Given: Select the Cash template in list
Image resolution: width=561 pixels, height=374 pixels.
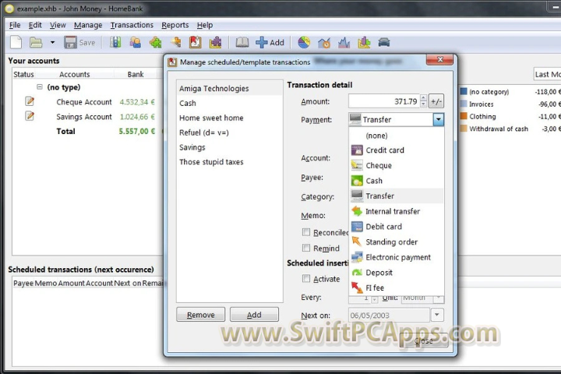Looking at the screenshot, I should tap(229, 103).
